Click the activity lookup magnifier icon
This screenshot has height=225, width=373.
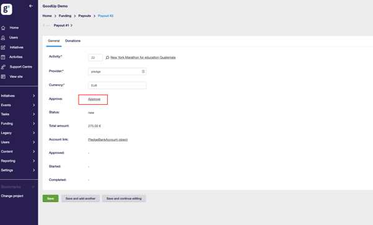(107, 58)
